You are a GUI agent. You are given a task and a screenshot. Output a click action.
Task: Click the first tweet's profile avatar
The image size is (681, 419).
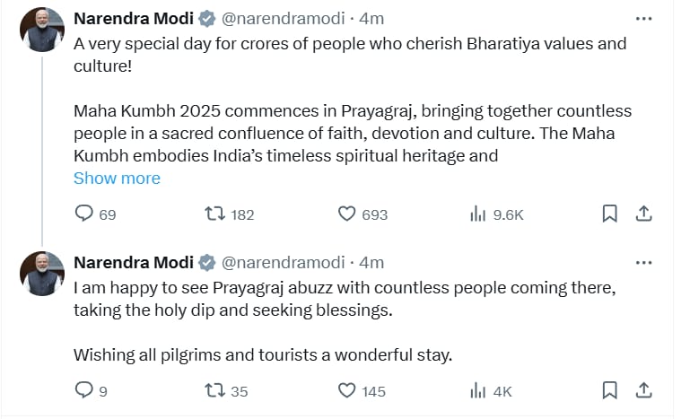click(x=42, y=31)
